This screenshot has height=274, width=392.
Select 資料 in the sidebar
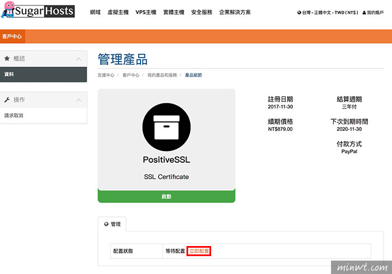[44, 74]
